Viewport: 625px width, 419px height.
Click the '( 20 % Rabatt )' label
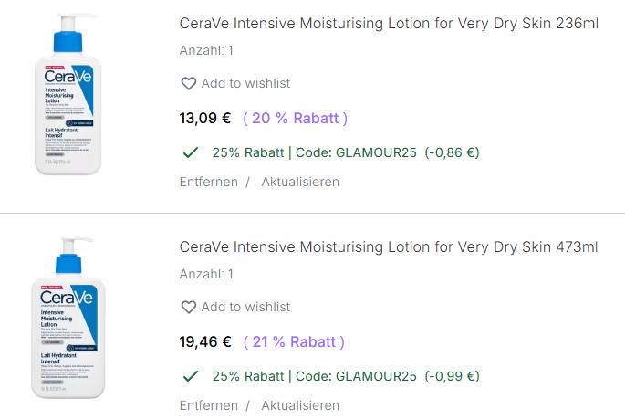click(295, 118)
